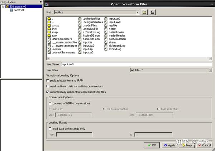Select the .modelFiles file

90,25
